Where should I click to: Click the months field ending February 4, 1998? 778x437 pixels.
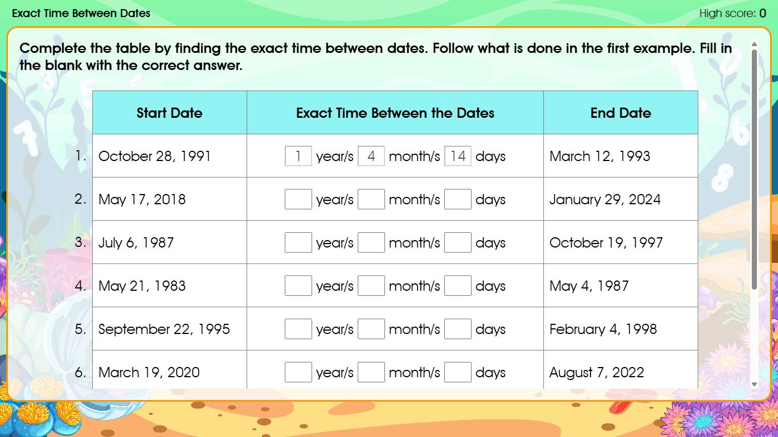pyautogui.click(x=371, y=329)
